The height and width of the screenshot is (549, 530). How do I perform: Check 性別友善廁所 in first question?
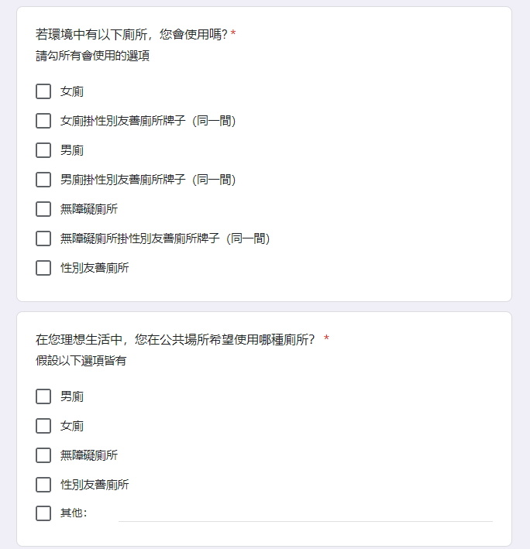(43, 268)
